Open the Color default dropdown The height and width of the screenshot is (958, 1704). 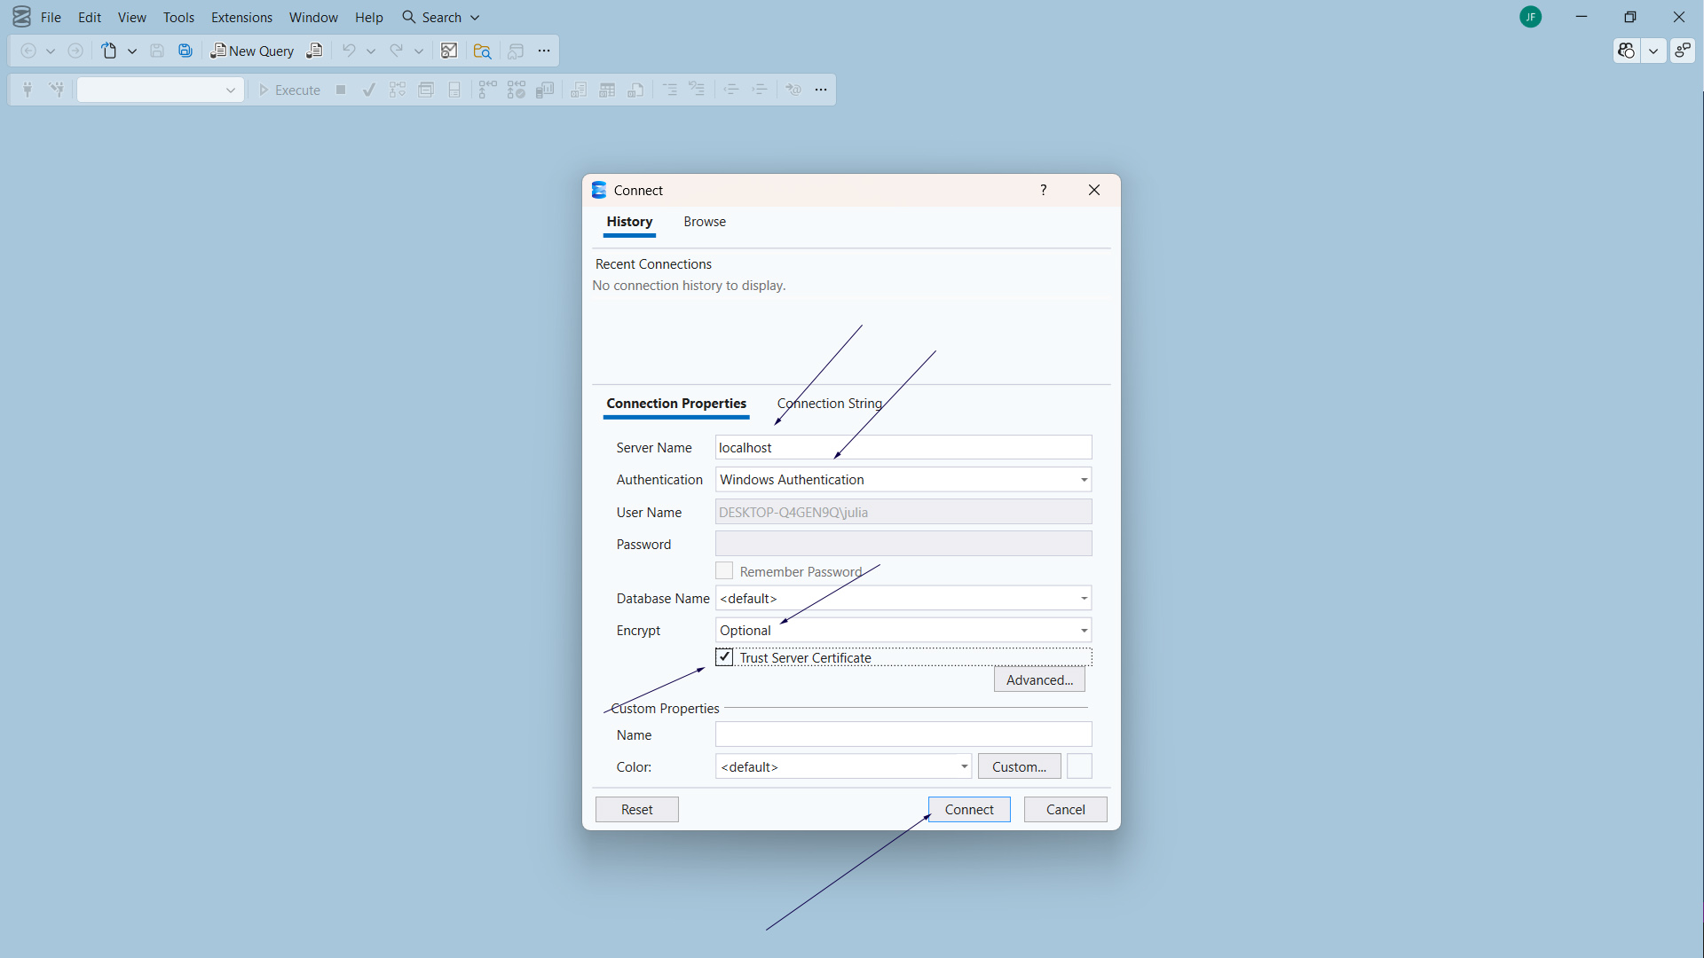point(964,766)
